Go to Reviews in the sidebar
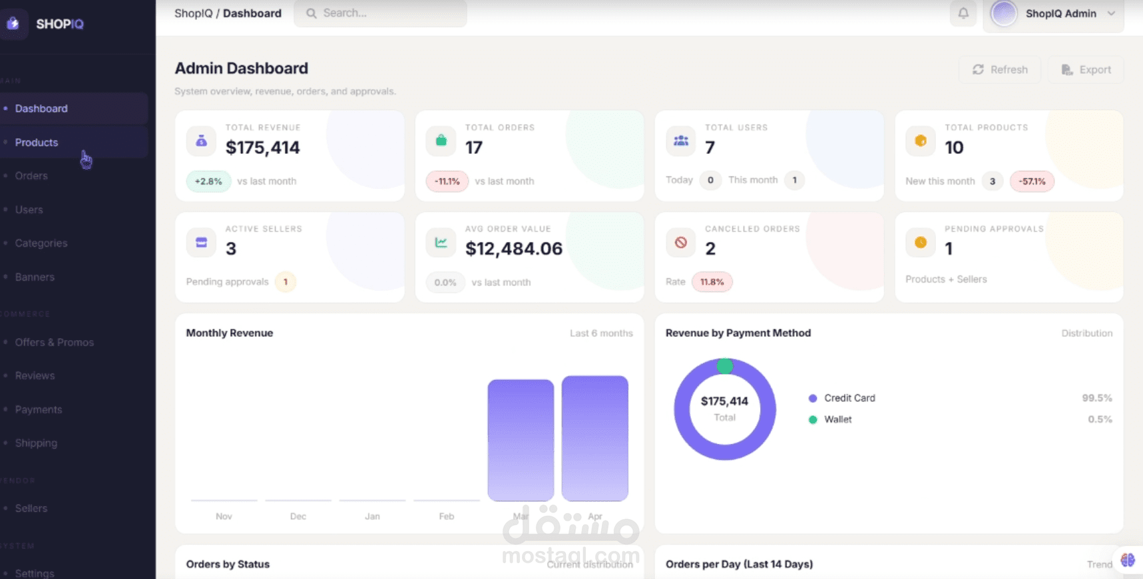This screenshot has width=1143, height=579. click(x=74, y=375)
